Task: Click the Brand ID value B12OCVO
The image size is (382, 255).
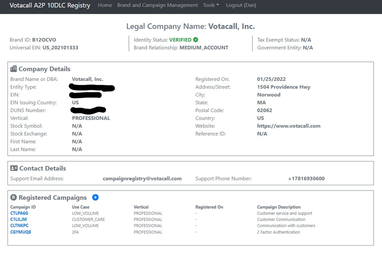Action: pos(44,40)
